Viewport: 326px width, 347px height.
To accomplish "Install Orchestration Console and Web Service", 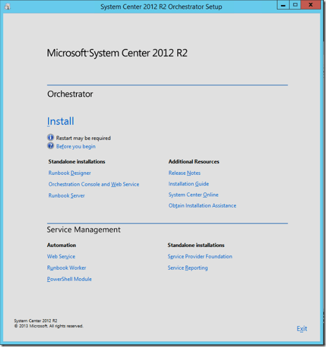I will (x=94, y=184).
